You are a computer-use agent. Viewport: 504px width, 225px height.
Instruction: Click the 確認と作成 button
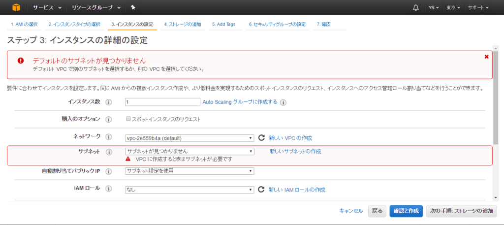click(x=406, y=211)
